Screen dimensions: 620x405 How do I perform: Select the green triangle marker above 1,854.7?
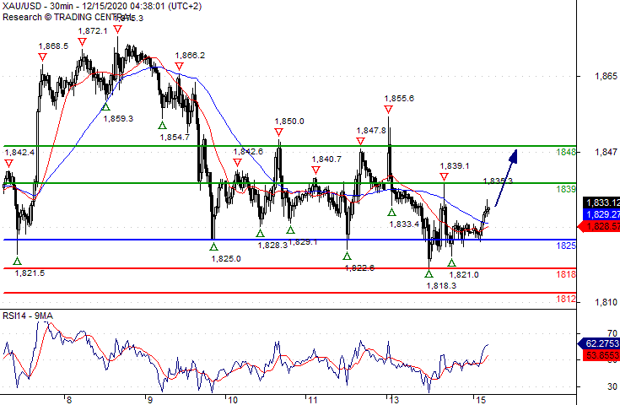tap(162, 126)
